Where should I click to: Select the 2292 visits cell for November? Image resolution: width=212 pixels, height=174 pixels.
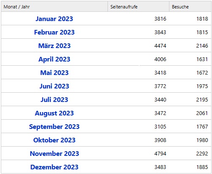(x=202, y=153)
